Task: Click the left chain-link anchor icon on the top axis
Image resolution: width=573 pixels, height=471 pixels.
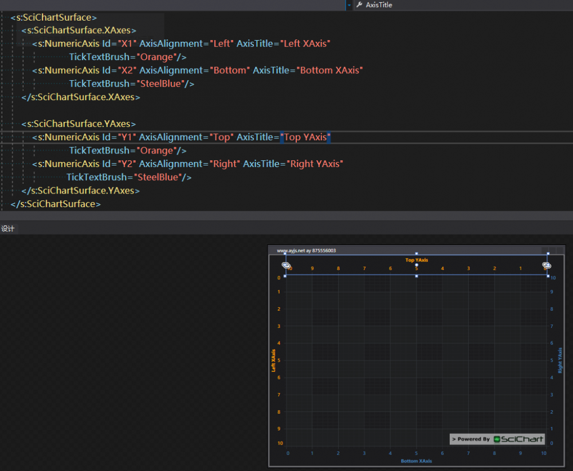Action: (x=285, y=265)
